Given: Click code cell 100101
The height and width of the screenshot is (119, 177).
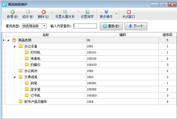Looking at the screenshot, I should point(122,52).
